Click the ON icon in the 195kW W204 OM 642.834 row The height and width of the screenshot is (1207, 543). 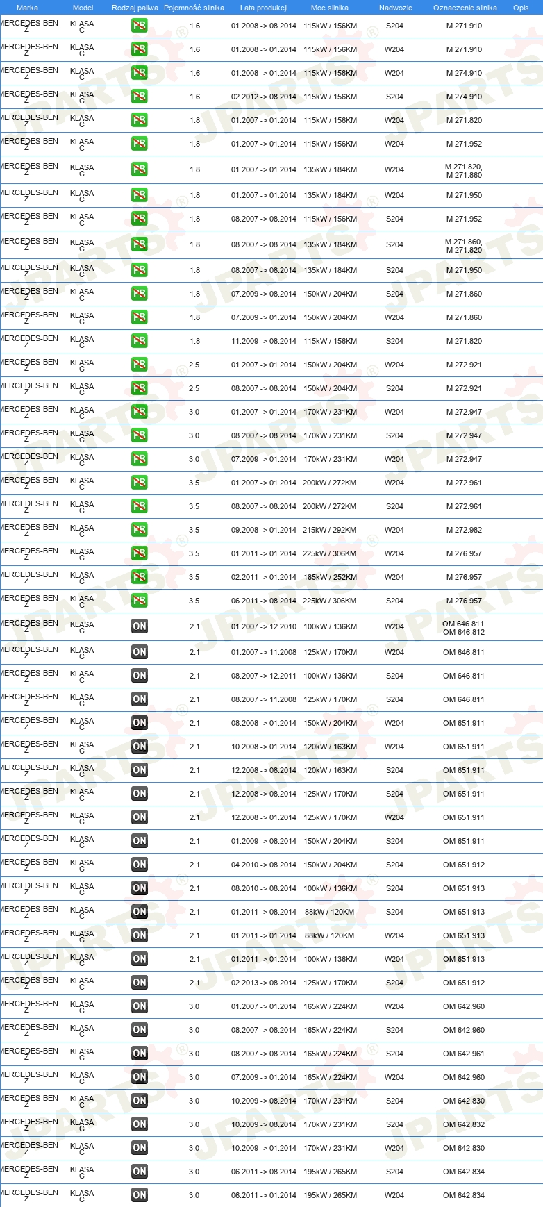tap(140, 1195)
